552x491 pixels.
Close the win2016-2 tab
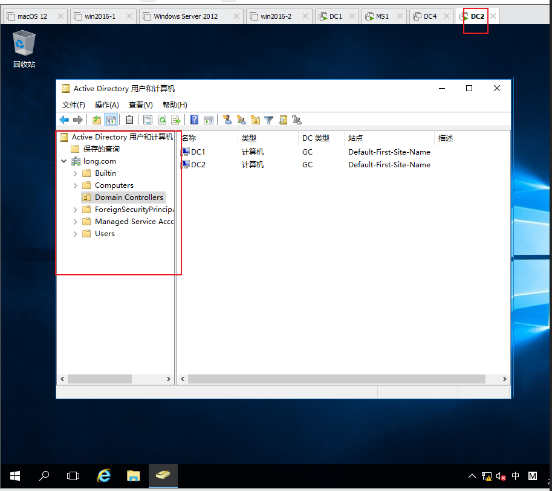click(x=305, y=16)
